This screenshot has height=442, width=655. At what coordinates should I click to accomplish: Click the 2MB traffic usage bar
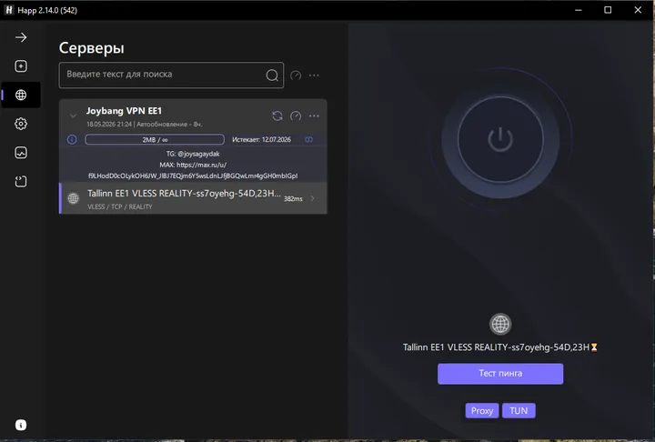(155, 139)
